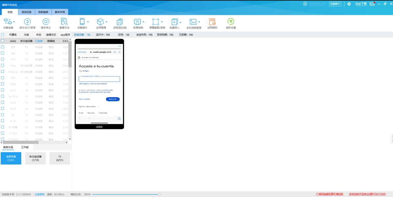
Task: Open 查看日志 view log icon
Action: click(x=64, y=22)
